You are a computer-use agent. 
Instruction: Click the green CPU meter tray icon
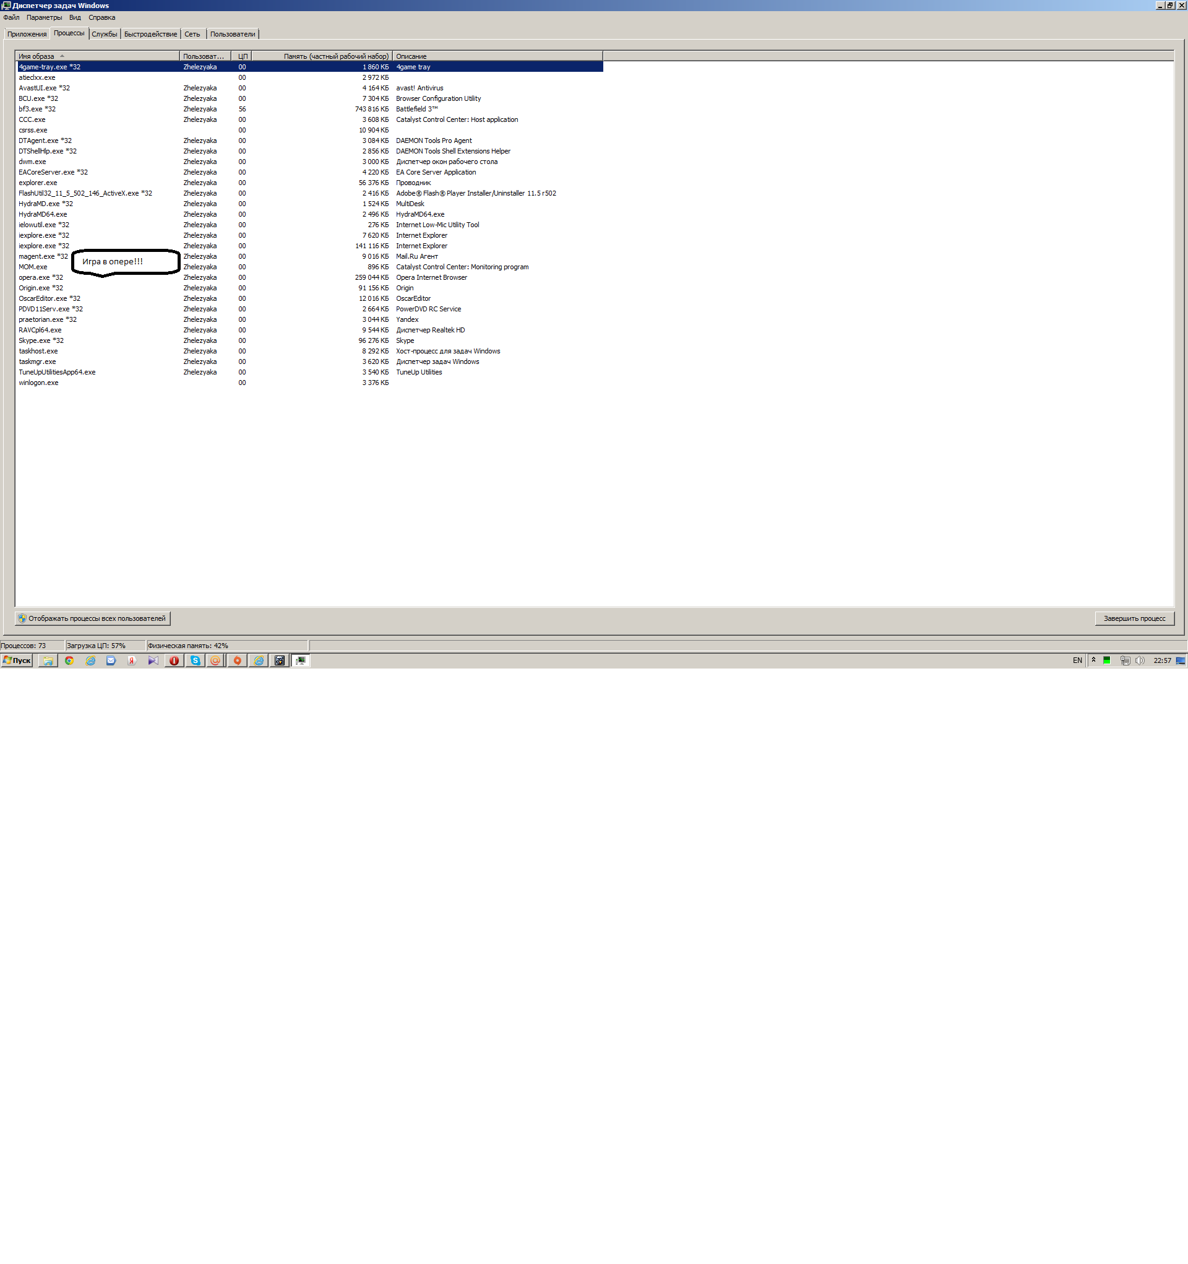coord(1107,660)
